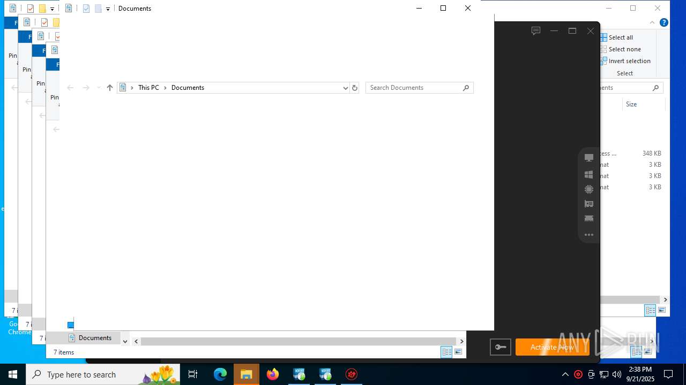The height and width of the screenshot is (385, 686).
Task: Collapse the ribbon with the chevron in rear Explorer
Action: [652, 22]
